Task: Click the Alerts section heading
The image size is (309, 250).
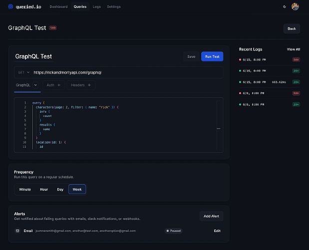Action: (x=19, y=213)
